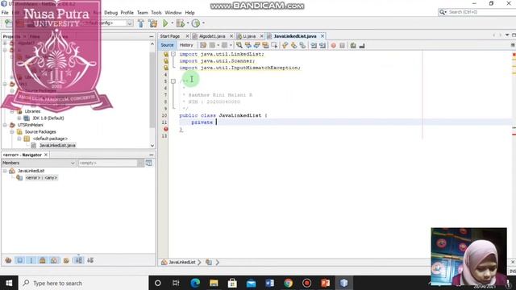Click the Debug Project toolbar icon
This screenshot has height=290, width=516.
tap(180, 23)
